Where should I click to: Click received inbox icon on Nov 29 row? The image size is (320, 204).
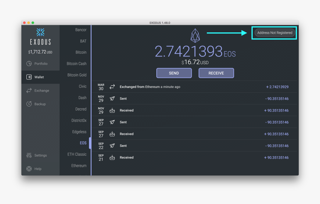click(112, 111)
